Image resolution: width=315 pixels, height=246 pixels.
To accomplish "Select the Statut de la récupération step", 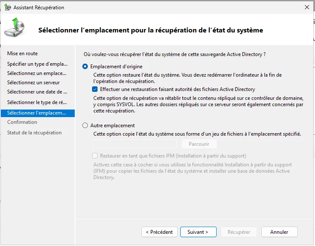I will coord(34,133).
